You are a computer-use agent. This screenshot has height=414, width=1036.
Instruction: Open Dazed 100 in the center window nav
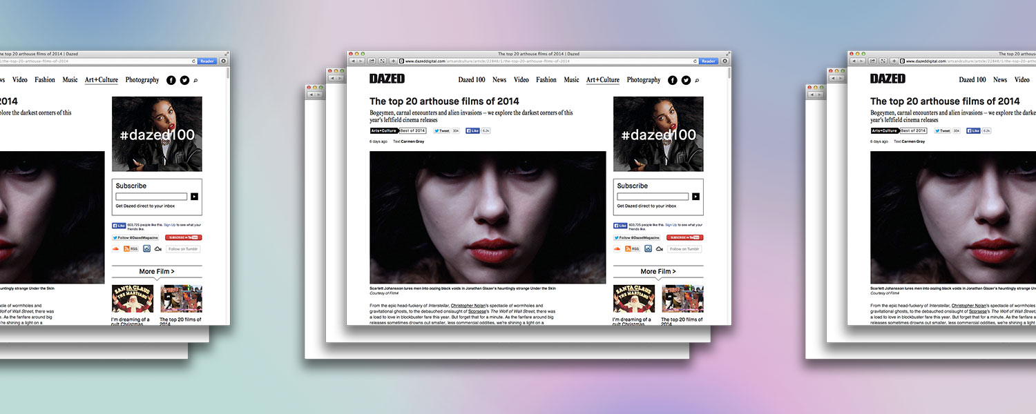(472, 80)
